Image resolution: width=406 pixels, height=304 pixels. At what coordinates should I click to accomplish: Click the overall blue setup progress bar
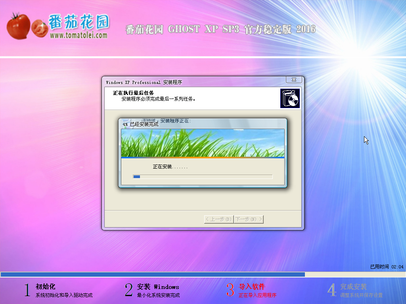(x=203, y=274)
